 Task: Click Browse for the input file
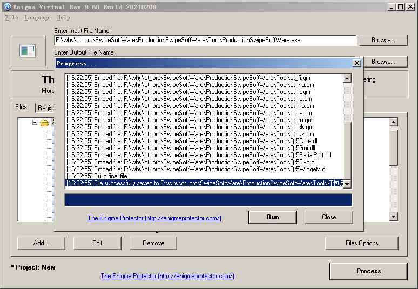coord(383,40)
